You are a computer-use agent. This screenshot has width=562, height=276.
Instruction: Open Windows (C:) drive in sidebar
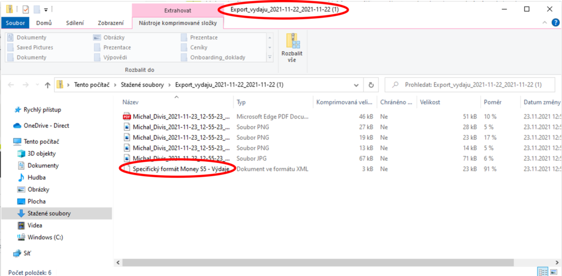coord(45,237)
